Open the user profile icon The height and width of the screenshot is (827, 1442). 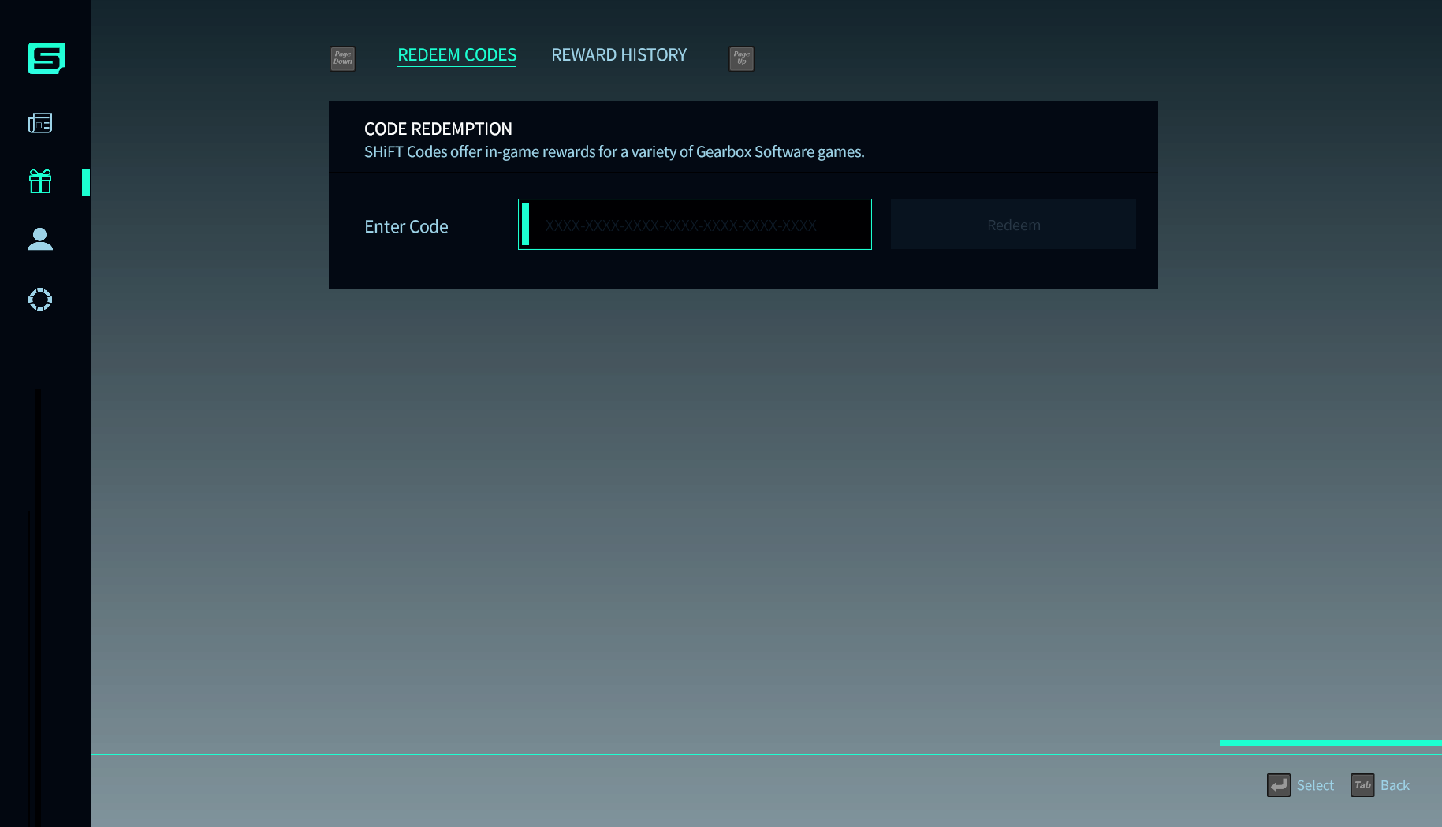coord(40,239)
